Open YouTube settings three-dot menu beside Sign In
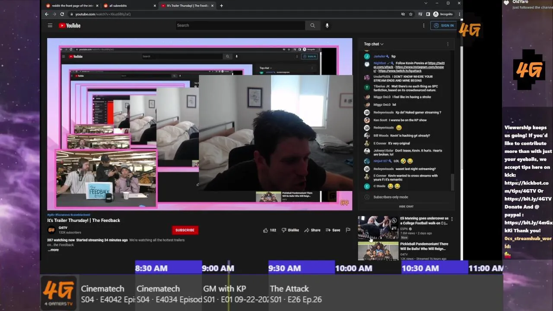The height and width of the screenshot is (311, 553). (423, 25)
